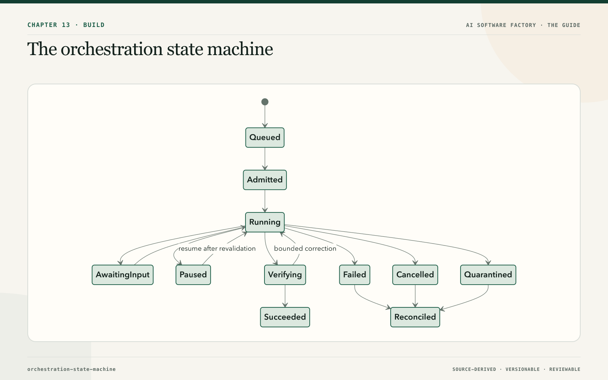Click the 'resume after revalidation' edge label
This screenshot has width=608, height=380.
click(x=217, y=249)
